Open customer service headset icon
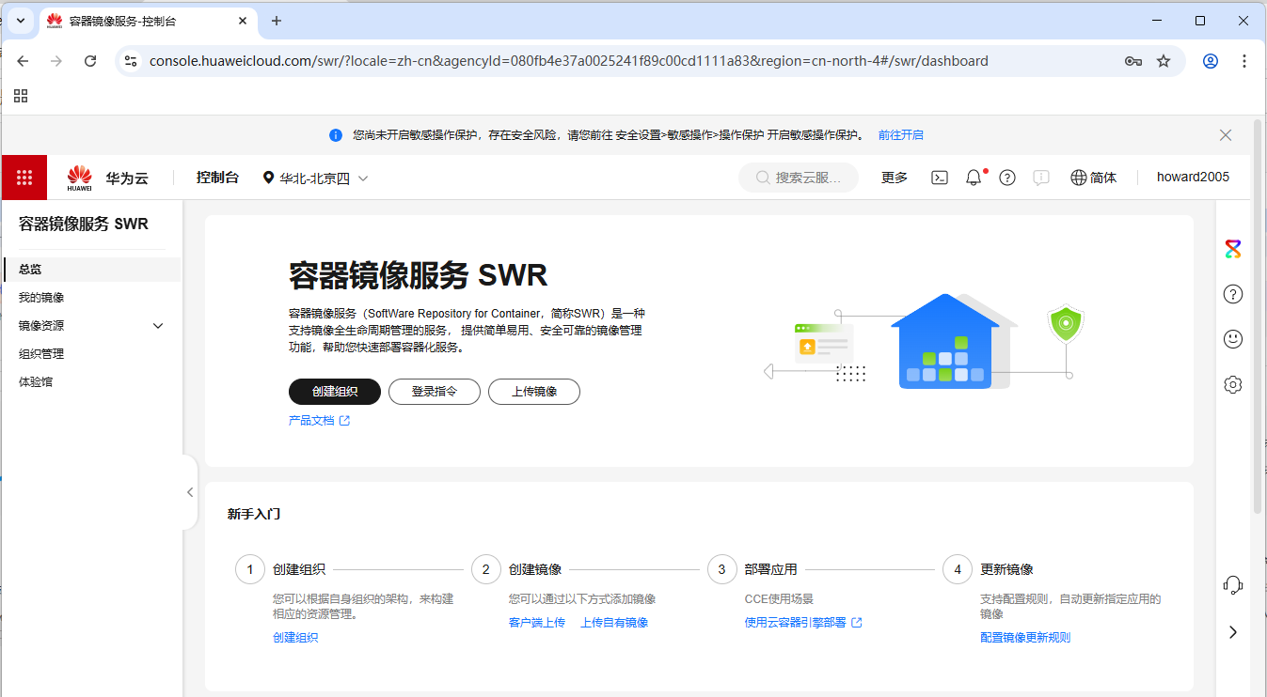 [1233, 585]
